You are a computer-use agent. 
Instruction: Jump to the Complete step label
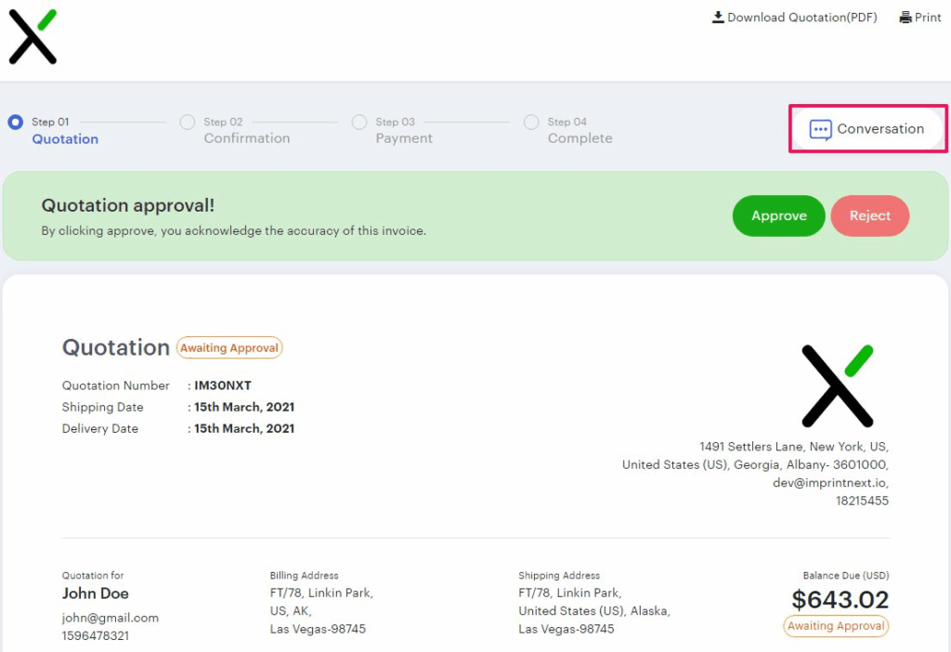[x=580, y=138]
